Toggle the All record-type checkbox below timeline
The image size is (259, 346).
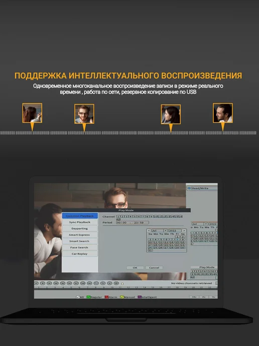[78, 297]
